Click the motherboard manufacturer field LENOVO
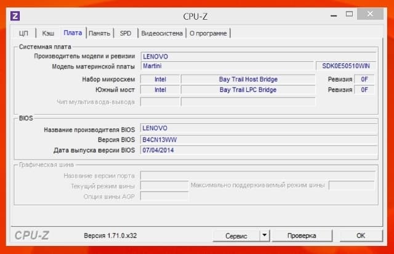The height and width of the screenshot is (254, 394). coord(259,56)
